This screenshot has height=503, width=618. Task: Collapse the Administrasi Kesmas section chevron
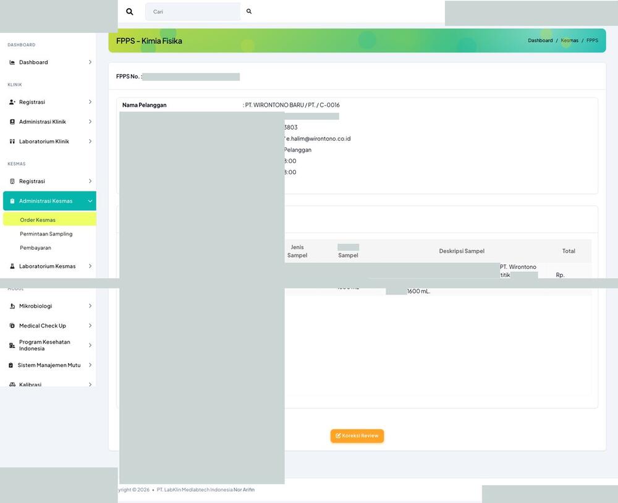tap(90, 201)
